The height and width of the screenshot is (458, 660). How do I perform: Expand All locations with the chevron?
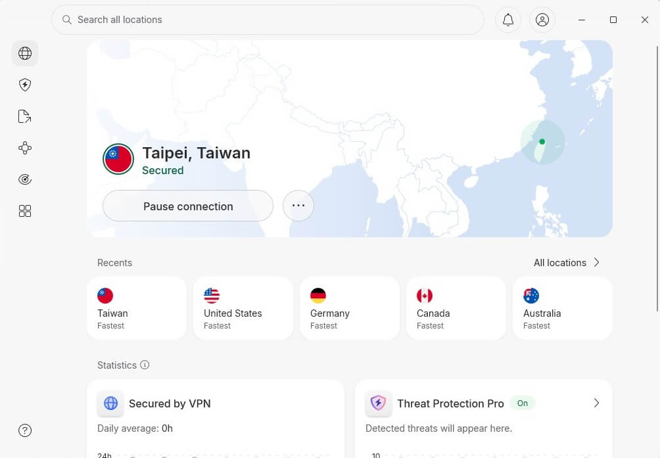[x=596, y=262]
